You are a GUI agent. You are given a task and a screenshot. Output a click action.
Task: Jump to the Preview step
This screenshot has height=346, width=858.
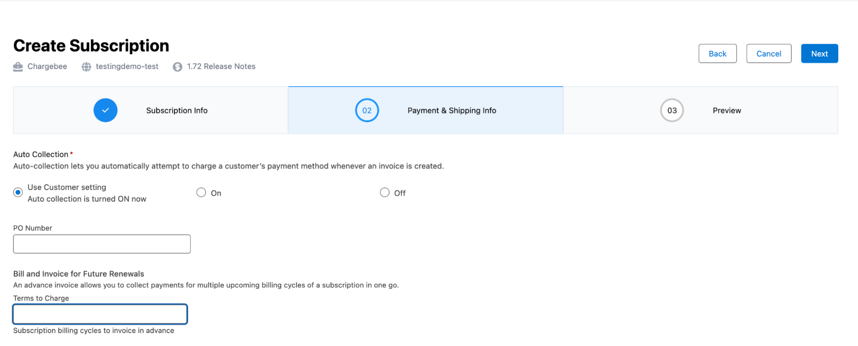tap(727, 111)
